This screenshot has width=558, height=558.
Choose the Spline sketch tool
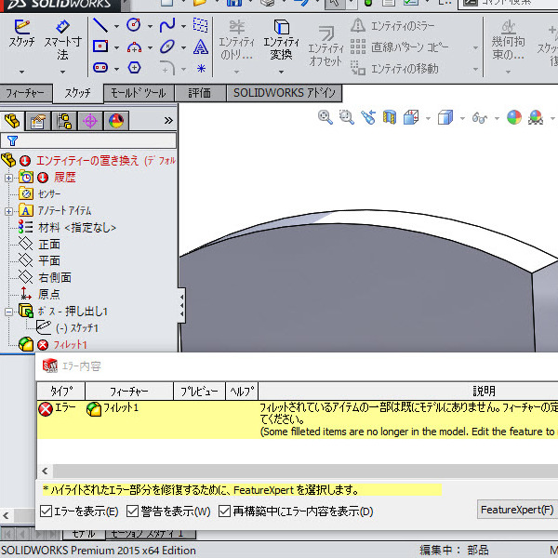(x=166, y=25)
